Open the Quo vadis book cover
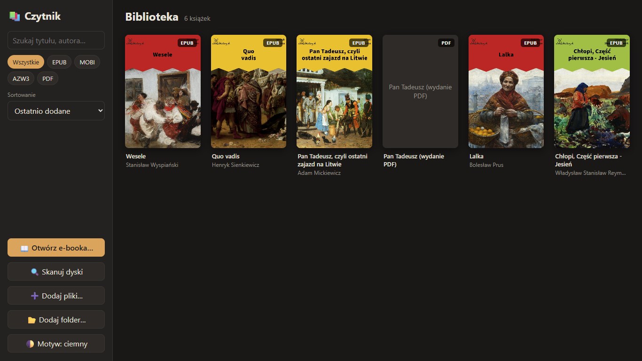 pyautogui.click(x=249, y=92)
